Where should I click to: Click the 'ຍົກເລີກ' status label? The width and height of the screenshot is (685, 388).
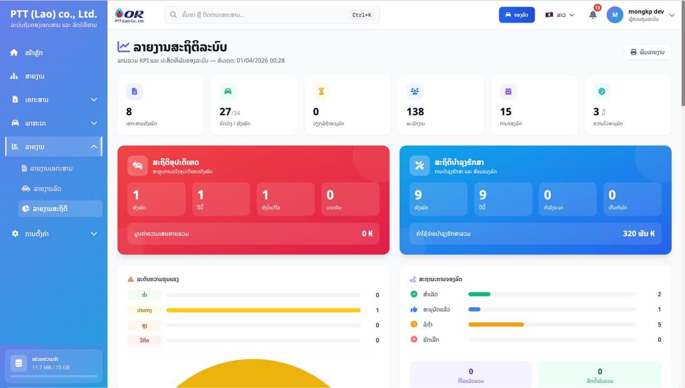[431, 339]
